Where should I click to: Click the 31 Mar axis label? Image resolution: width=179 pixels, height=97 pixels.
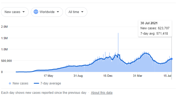pos(137,76)
